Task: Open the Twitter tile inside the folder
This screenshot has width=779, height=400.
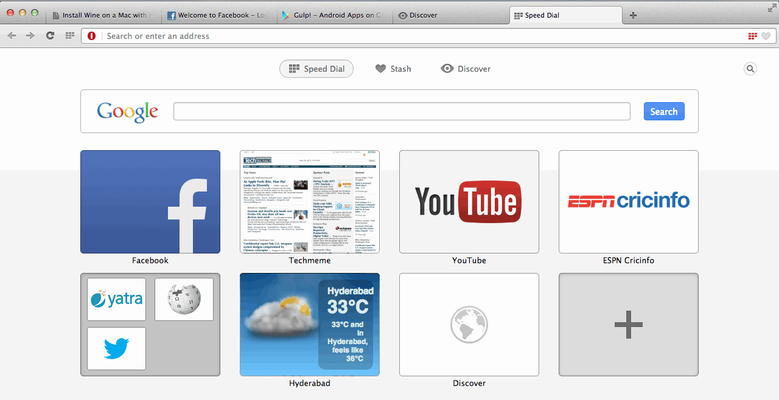Action: tap(116, 348)
